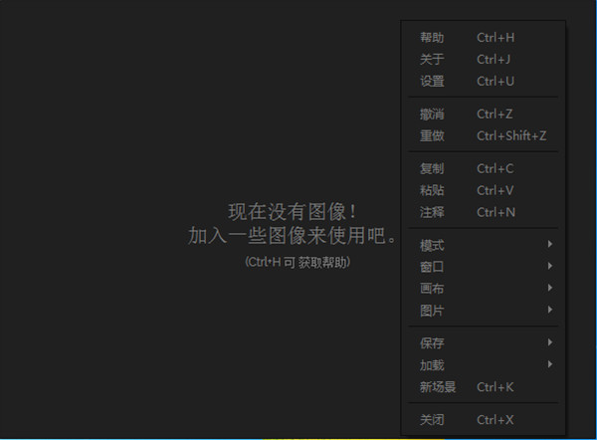Select 重做 Ctrl+Shift+Z entry
The width and height of the screenshot is (597, 440).
click(x=484, y=135)
